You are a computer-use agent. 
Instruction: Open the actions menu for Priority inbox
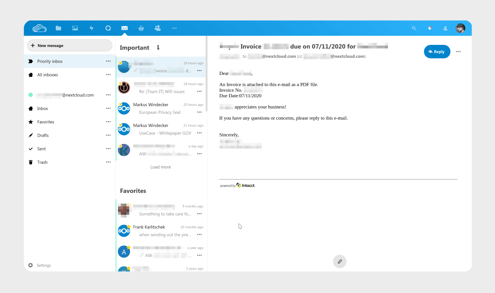108,61
